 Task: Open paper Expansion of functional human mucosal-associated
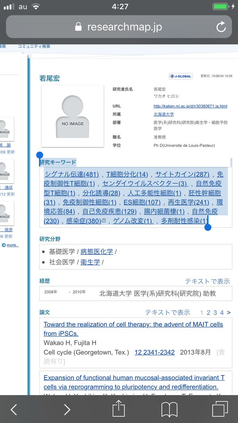134,382
